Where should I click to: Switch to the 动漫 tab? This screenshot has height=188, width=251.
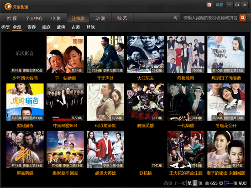[x=100, y=18]
